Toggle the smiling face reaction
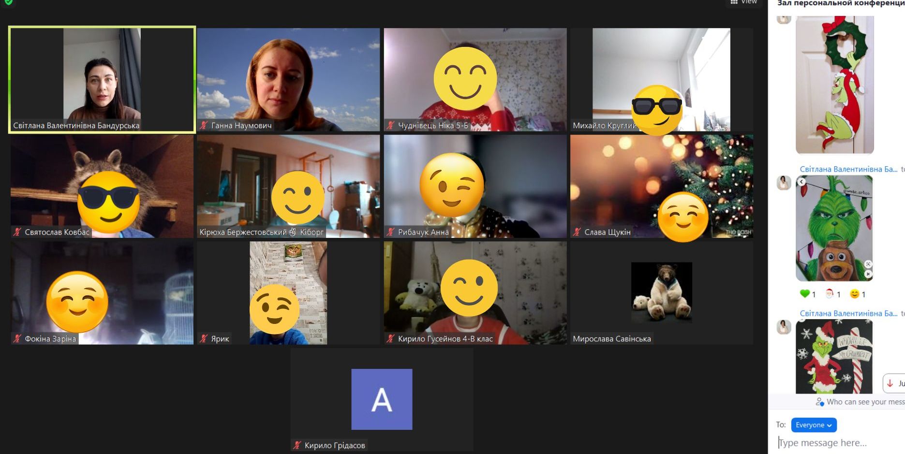Screen dimensions: 905x454 (857, 294)
